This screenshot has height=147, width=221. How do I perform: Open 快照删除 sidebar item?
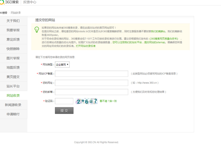point(13,49)
